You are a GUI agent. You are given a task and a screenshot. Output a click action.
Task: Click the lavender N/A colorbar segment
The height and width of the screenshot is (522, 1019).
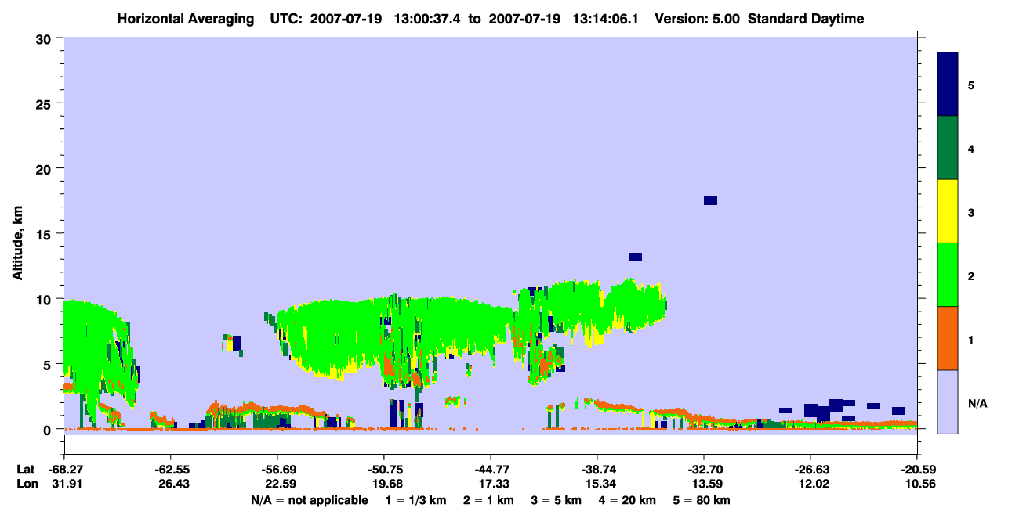point(948,401)
